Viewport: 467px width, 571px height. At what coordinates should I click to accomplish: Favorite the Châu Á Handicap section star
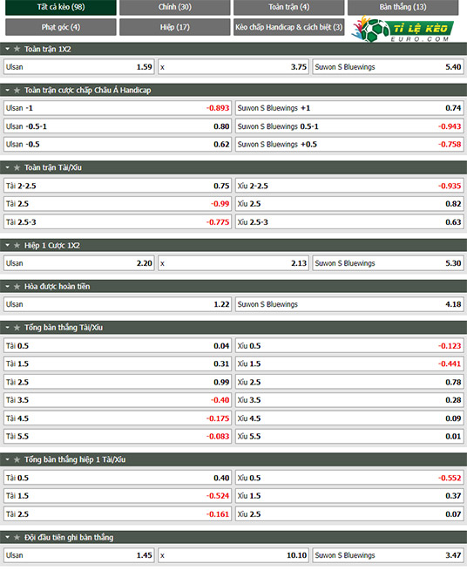point(17,90)
